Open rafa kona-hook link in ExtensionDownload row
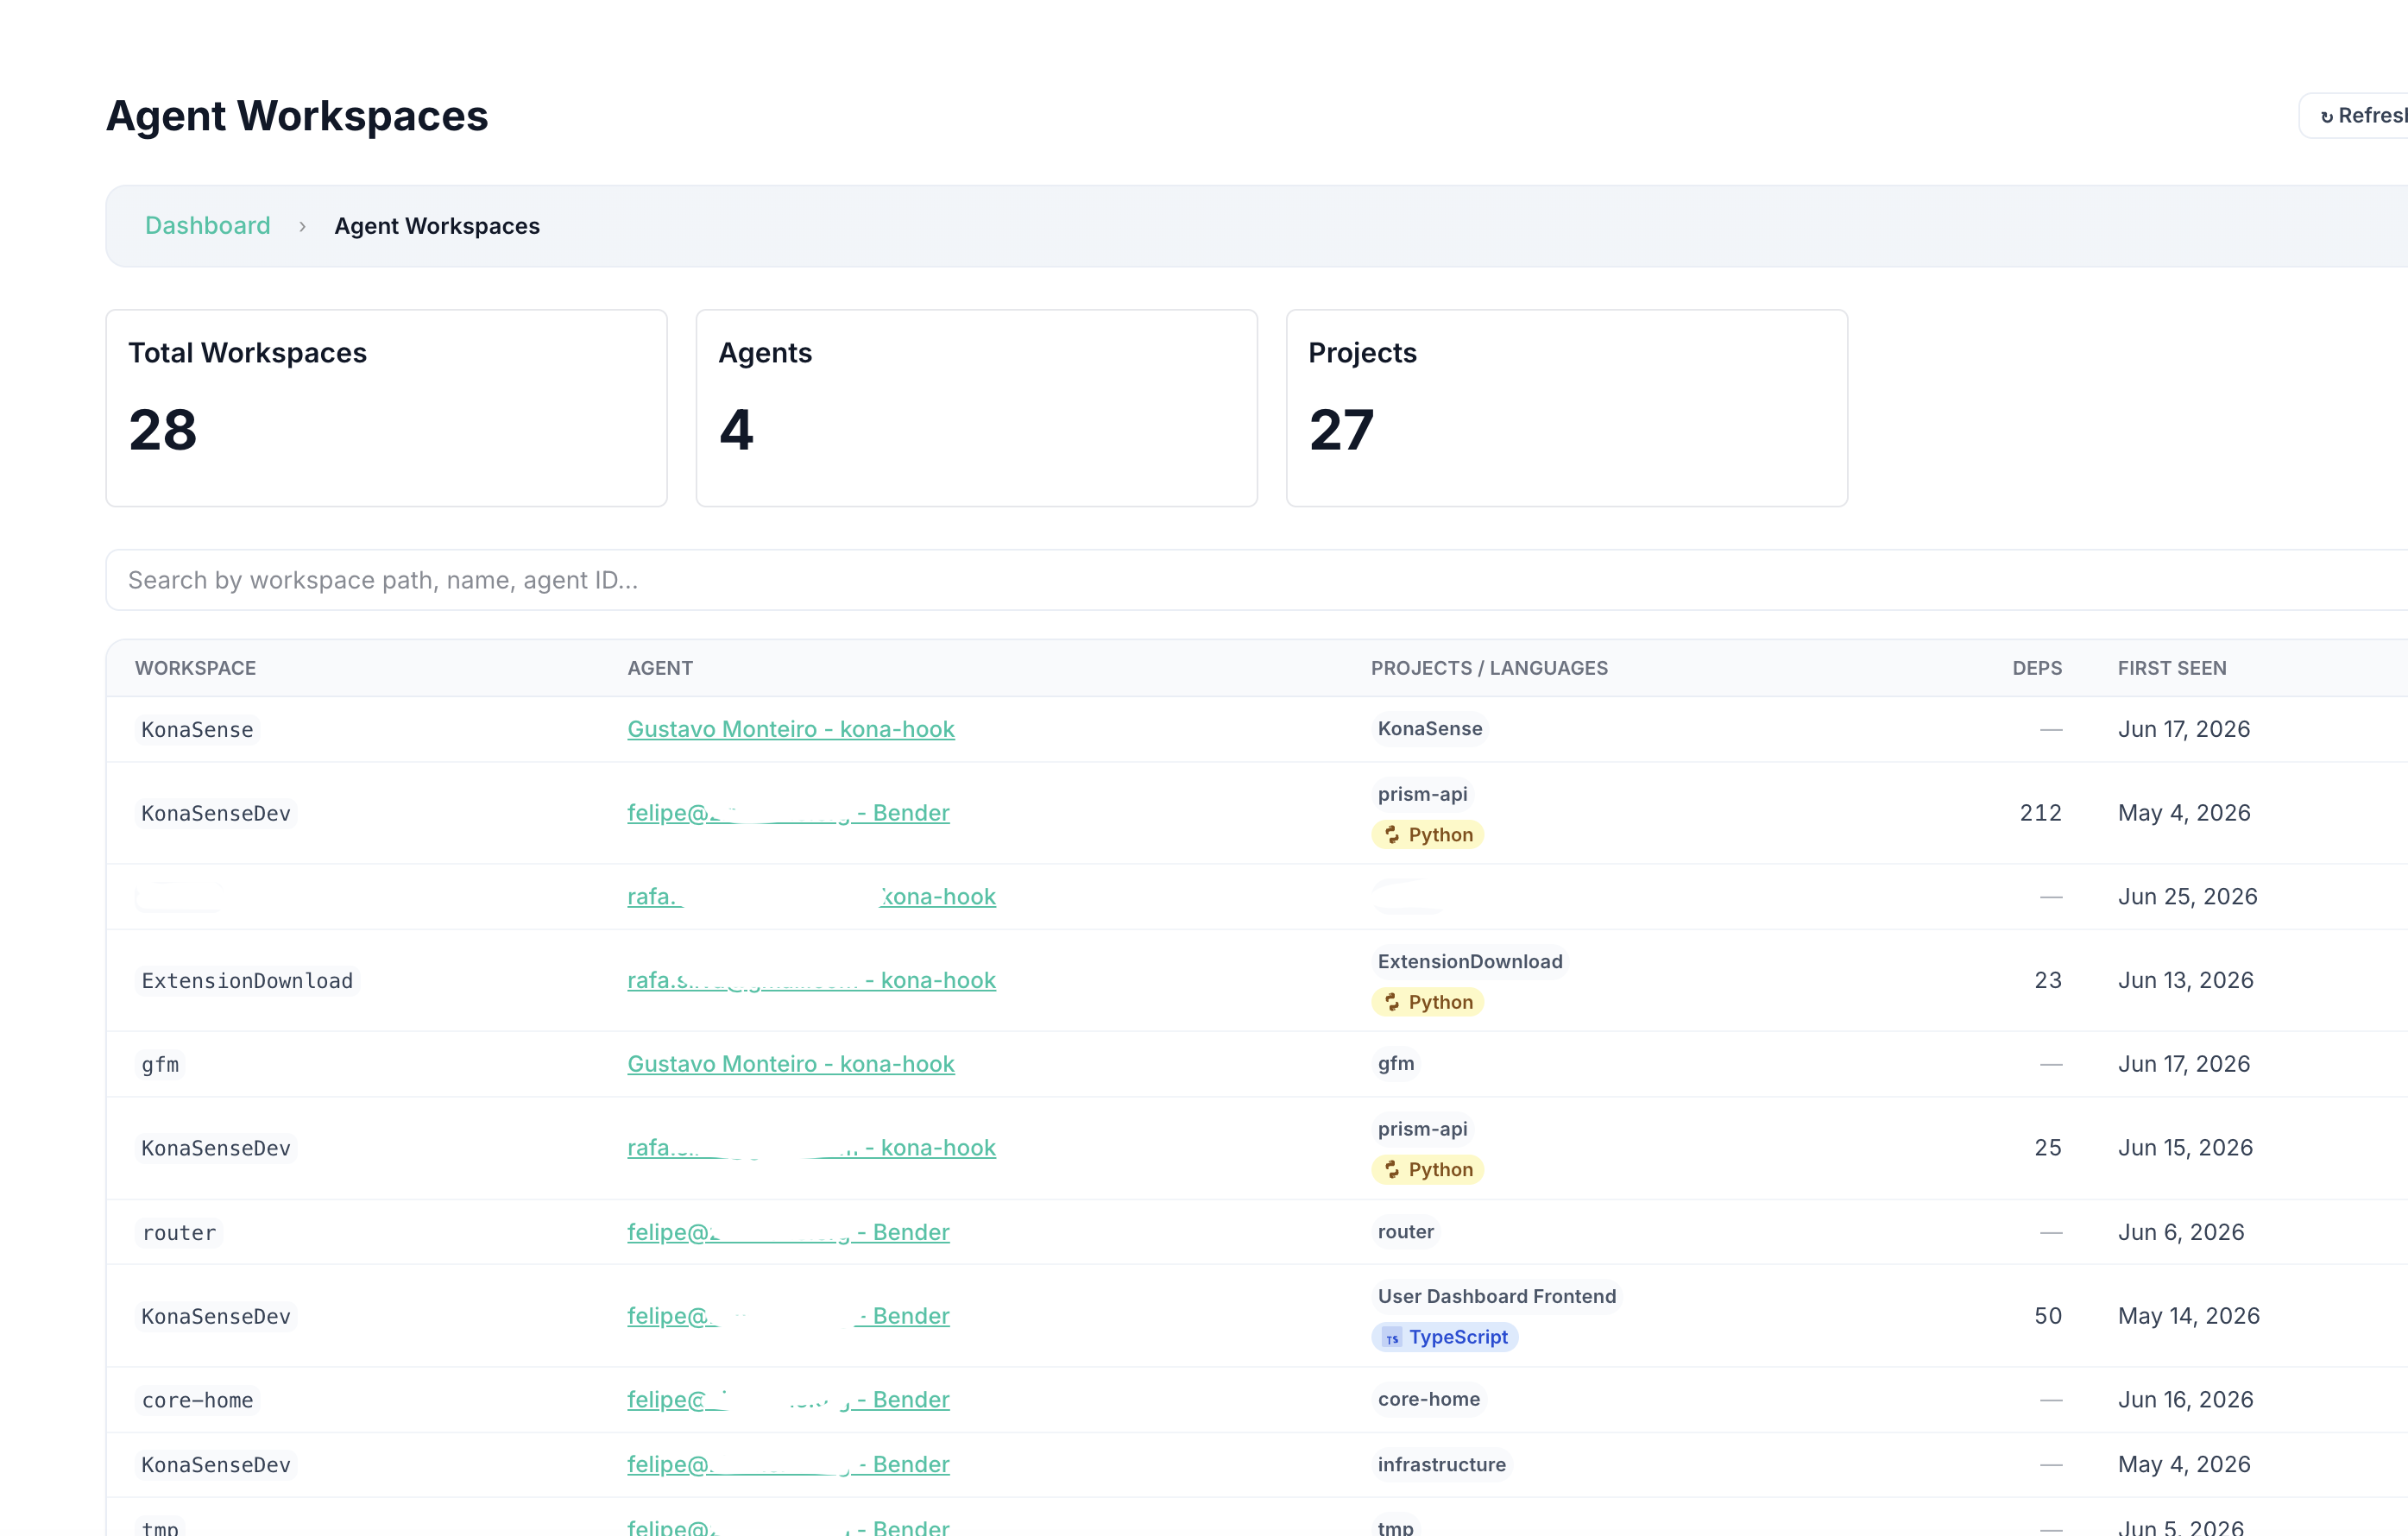Image resolution: width=2408 pixels, height=1536 pixels. click(811, 980)
